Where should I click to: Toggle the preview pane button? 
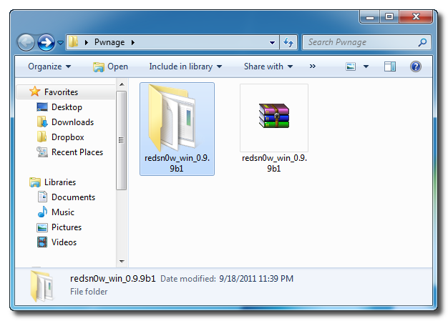[x=390, y=66]
